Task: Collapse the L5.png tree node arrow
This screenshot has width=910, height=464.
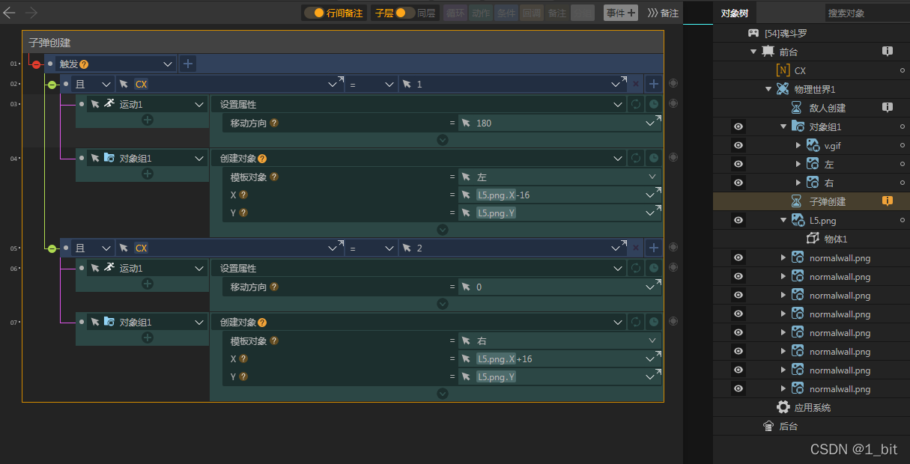Action: click(x=783, y=220)
